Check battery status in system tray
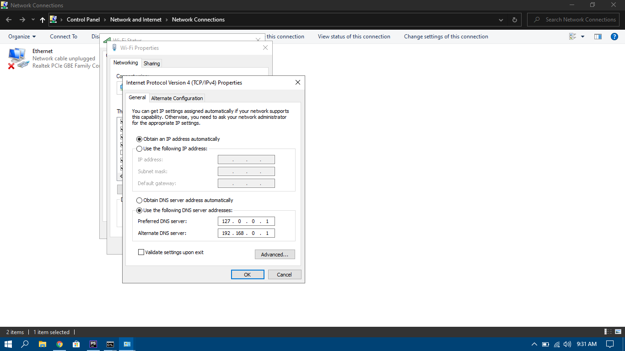Image resolution: width=625 pixels, height=351 pixels. 545,344
